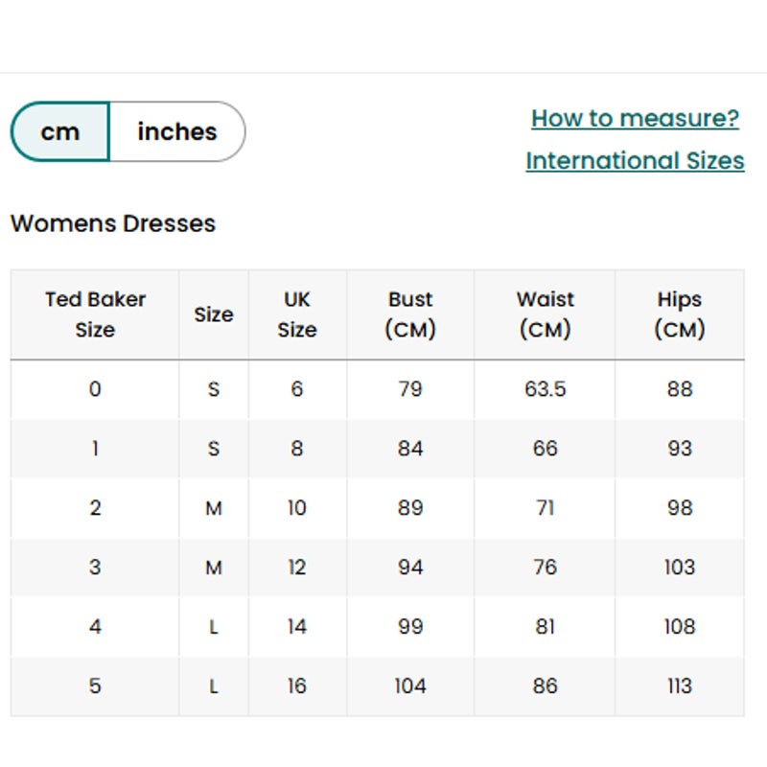Click the UK size 6 cell
Image resolution: width=767 pixels, height=767 pixels.
pyautogui.click(x=297, y=389)
